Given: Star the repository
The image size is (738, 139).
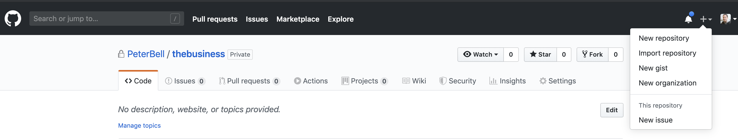Looking at the screenshot, I should click(540, 54).
